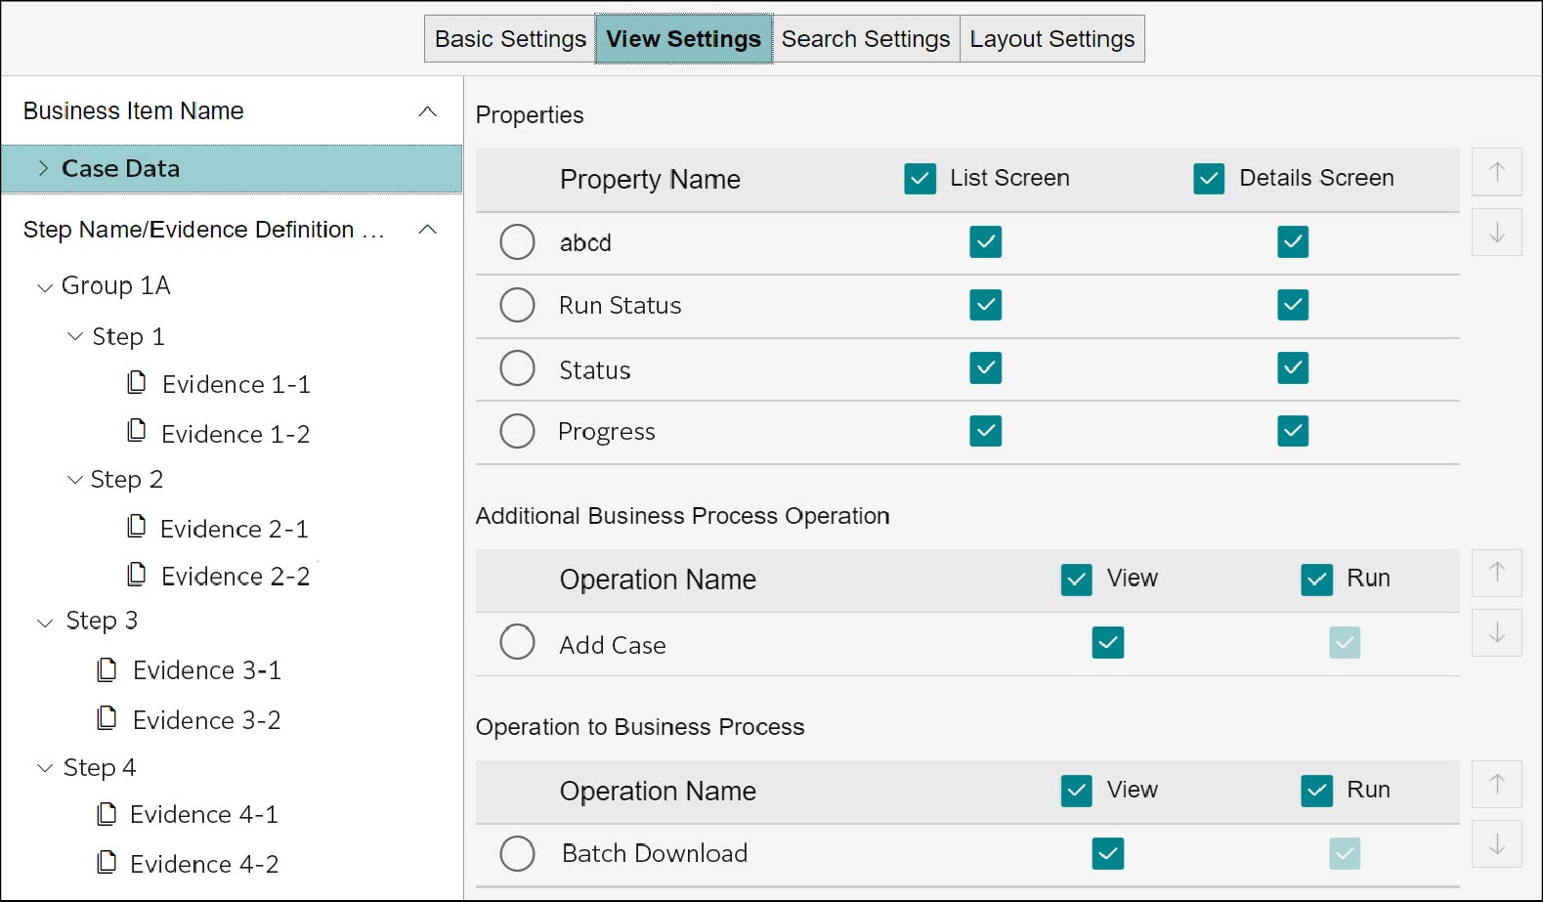Uncheck Details Screen for Run Status
This screenshot has height=902, width=1543.
1293,305
